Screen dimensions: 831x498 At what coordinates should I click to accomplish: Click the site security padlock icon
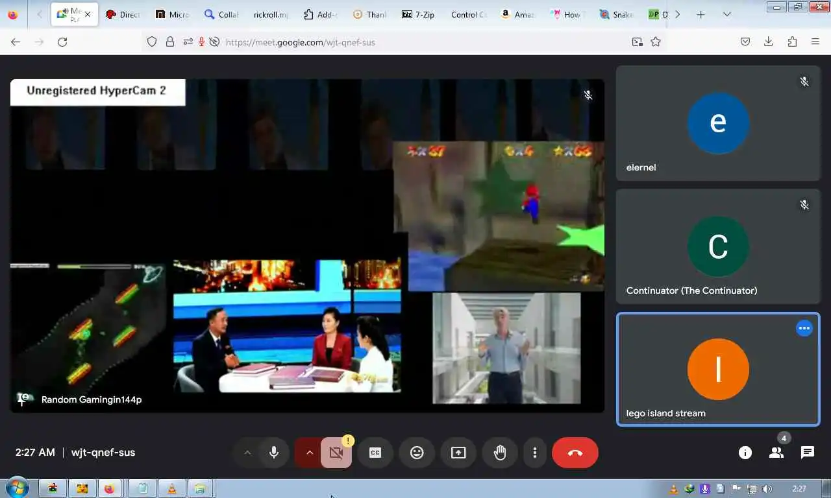170,41
